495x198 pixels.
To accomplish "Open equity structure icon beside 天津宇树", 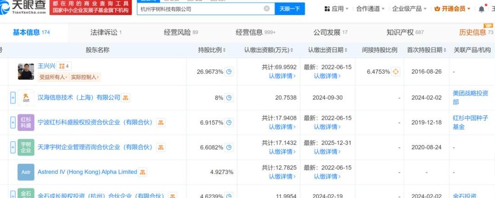I will click(x=161, y=147).
